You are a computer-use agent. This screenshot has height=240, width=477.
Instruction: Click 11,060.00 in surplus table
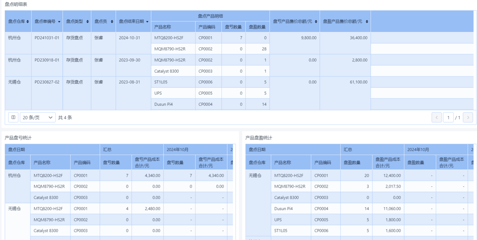[x=391, y=208]
